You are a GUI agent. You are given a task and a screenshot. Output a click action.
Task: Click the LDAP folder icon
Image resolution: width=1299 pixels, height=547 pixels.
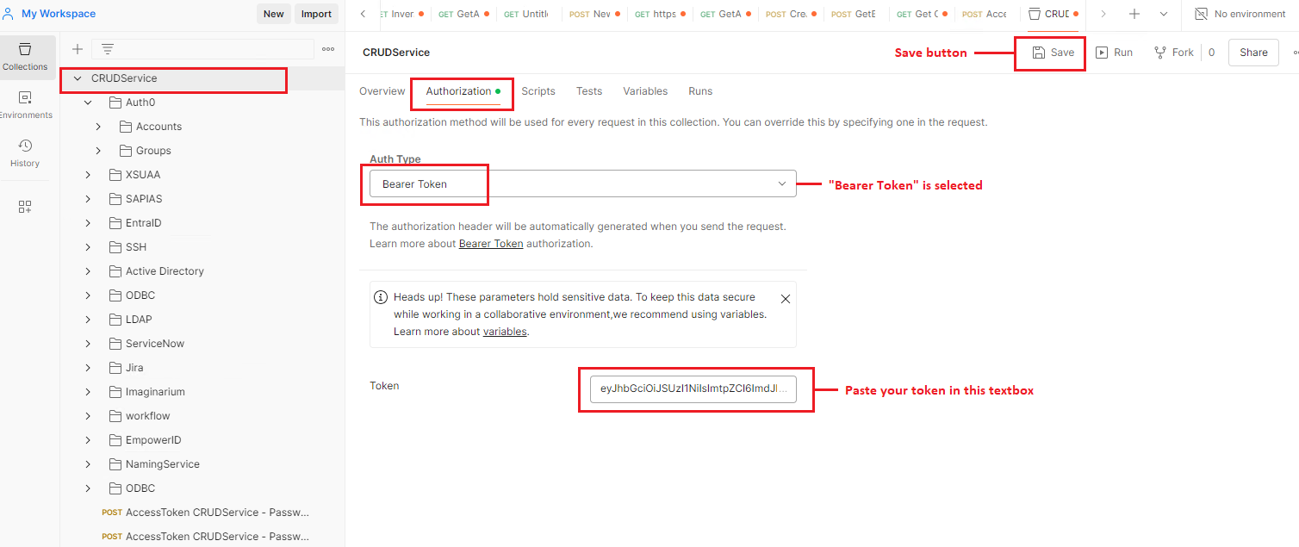[x=117, y=320]
